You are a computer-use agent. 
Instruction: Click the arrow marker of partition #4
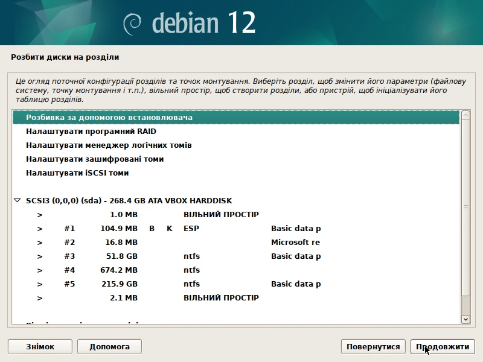click(40, 270)
